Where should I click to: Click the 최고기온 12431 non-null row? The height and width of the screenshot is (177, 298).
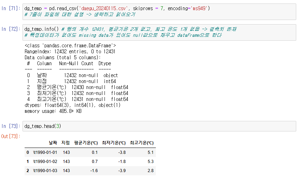click(x=77, y=99)
